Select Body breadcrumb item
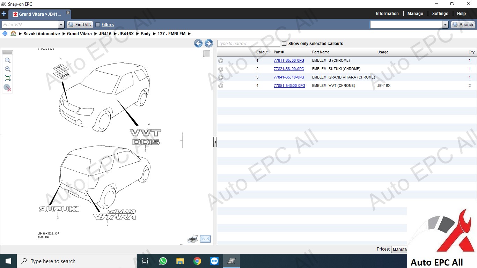Image resolution: width=477 pixels, height=268 pixels. (x=146, y=34)
